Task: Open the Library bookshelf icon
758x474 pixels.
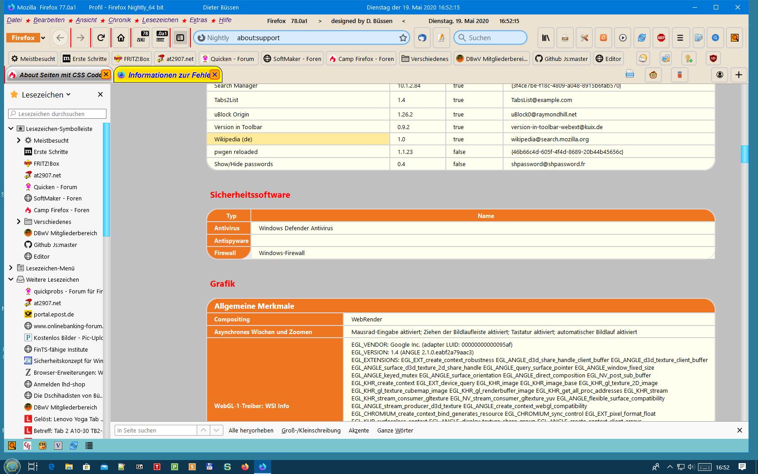Action: pyautogui.click(x=546, y=38)
